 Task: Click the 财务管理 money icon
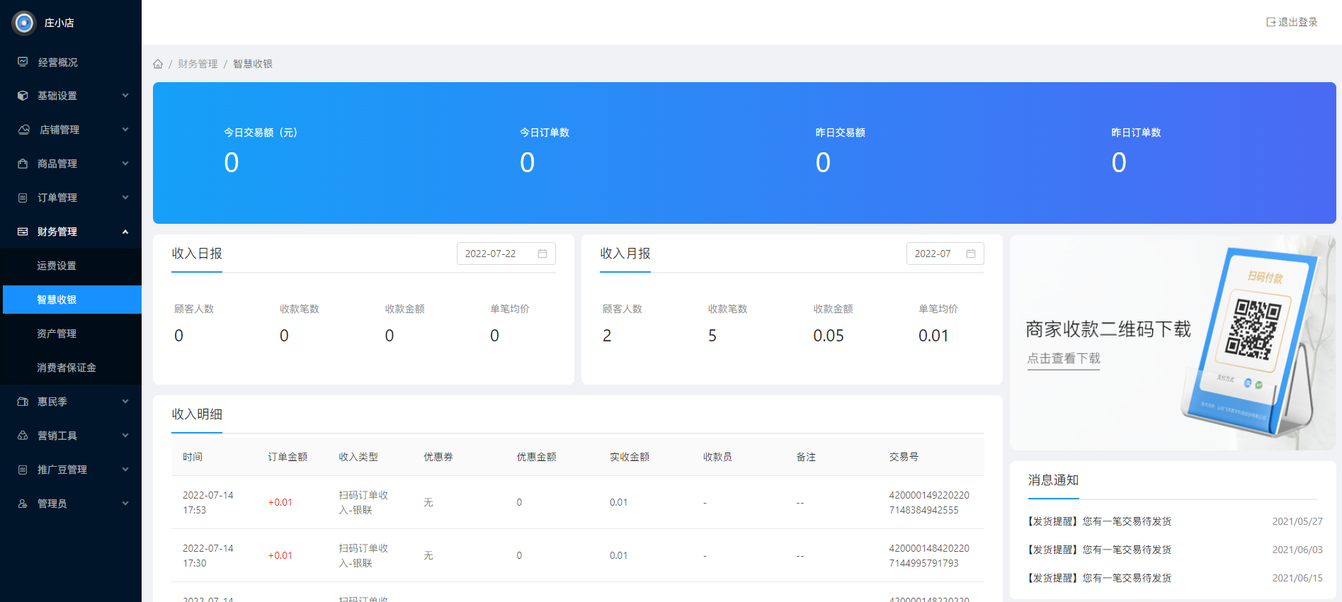23,232
